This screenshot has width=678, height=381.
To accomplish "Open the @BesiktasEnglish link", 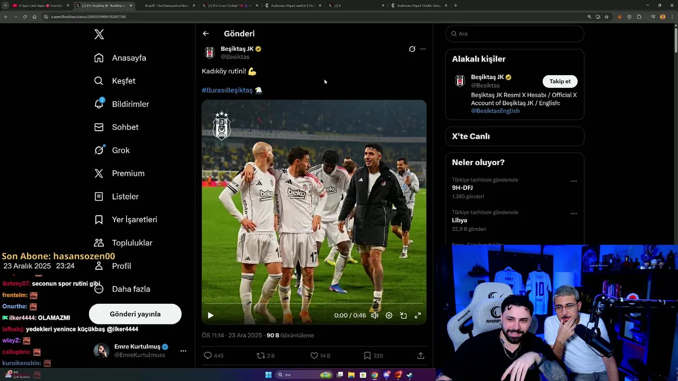I will click(495, 111).
